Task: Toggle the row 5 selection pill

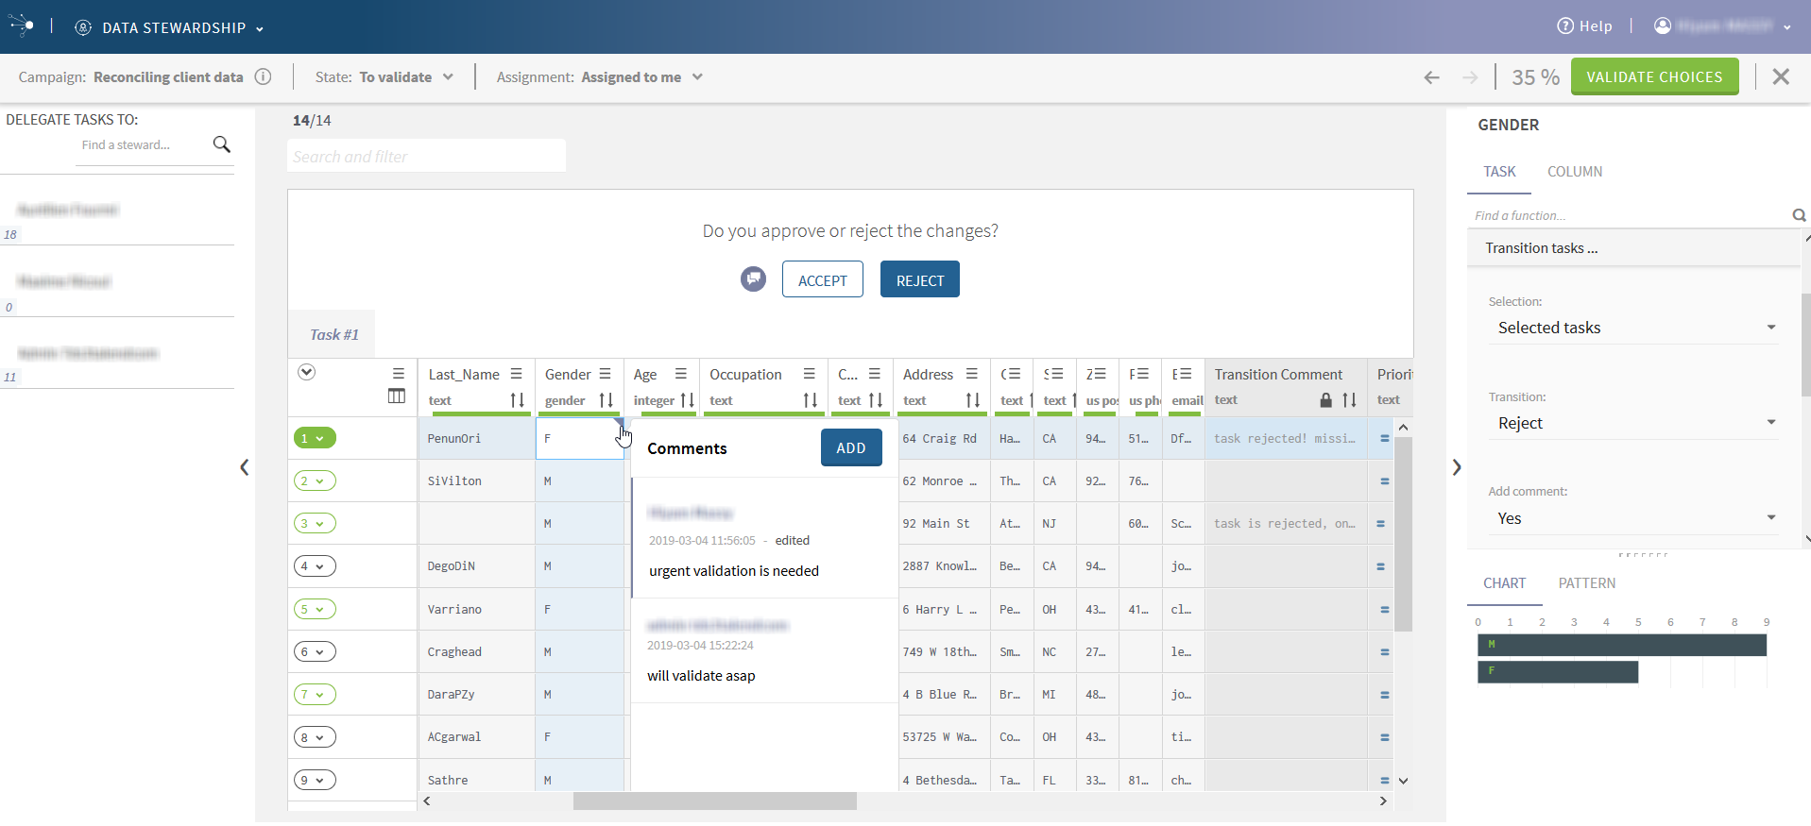Action: [315, 609]
